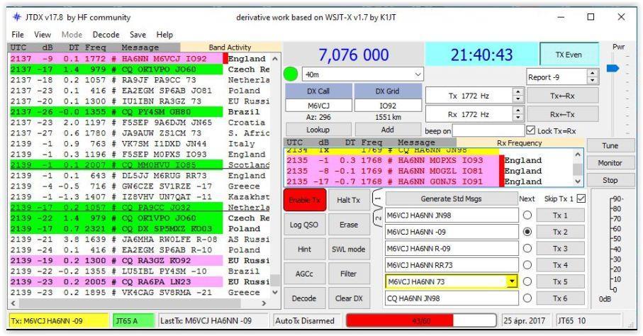Viewport: 643px width, 336px height.
Task: Select the CQ RA6PA LN23 row
Action: [140, 282]
